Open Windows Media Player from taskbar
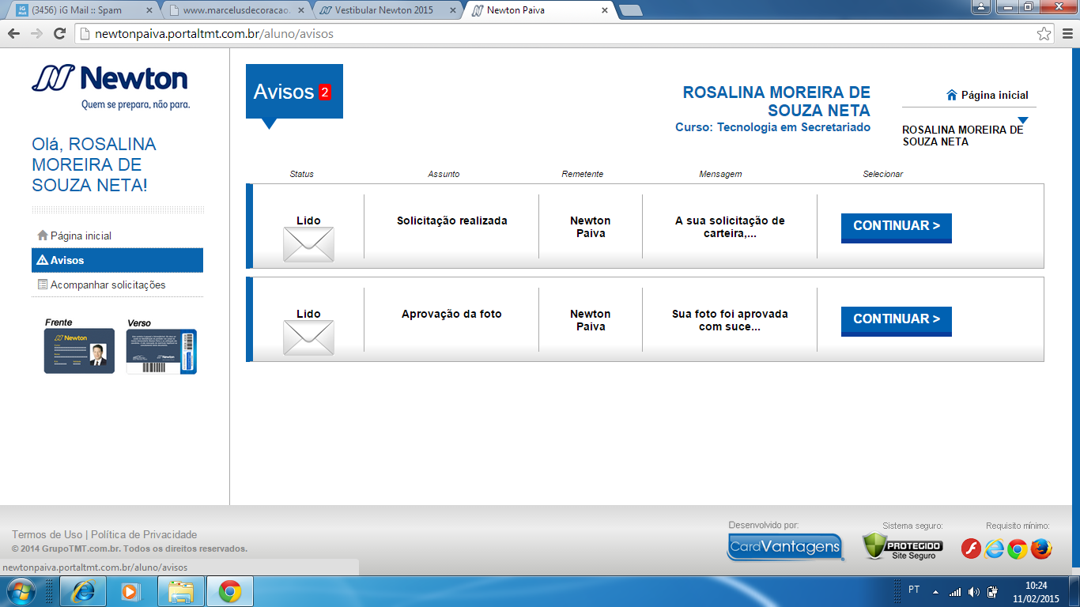Screen dimensions: 1080x607 pos(129,591)
